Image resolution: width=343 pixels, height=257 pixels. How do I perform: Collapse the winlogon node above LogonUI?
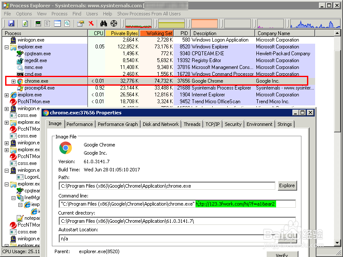6,170
